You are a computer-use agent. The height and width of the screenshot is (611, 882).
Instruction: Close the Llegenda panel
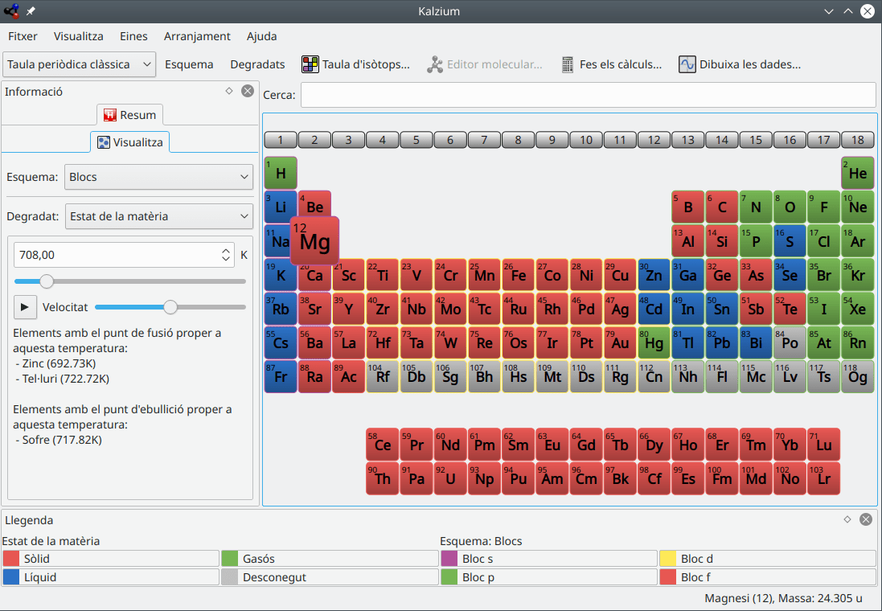pos(866,519)
